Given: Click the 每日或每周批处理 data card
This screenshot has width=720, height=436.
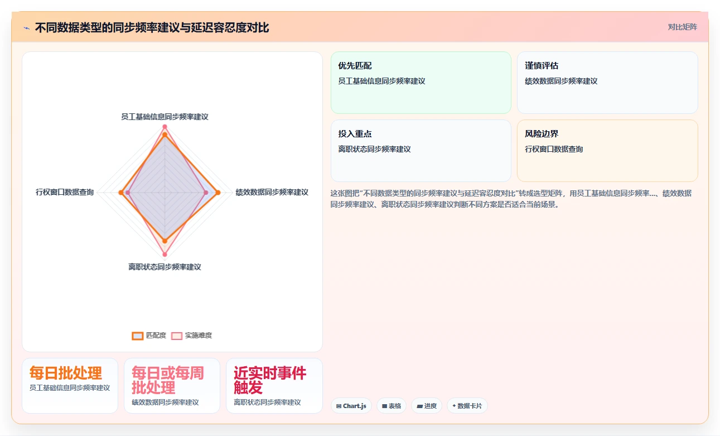Looking at the screenshot, I should pyautogui.click(x=172, y=386).
